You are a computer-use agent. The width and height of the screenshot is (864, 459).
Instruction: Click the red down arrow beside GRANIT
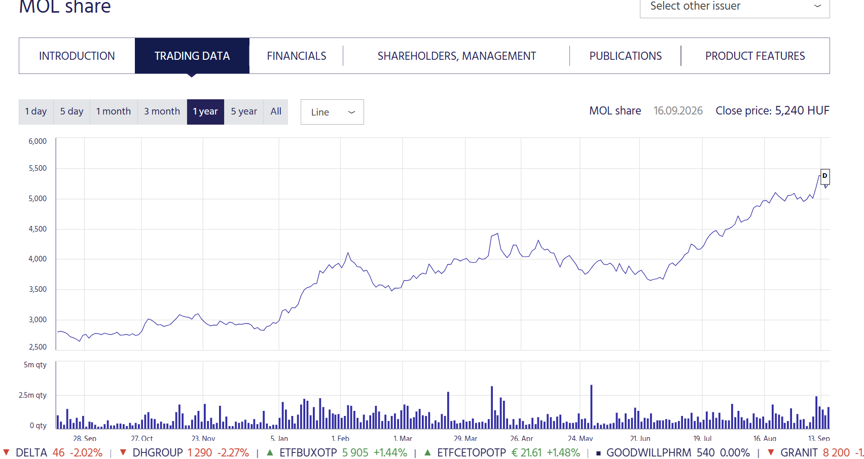771,452
